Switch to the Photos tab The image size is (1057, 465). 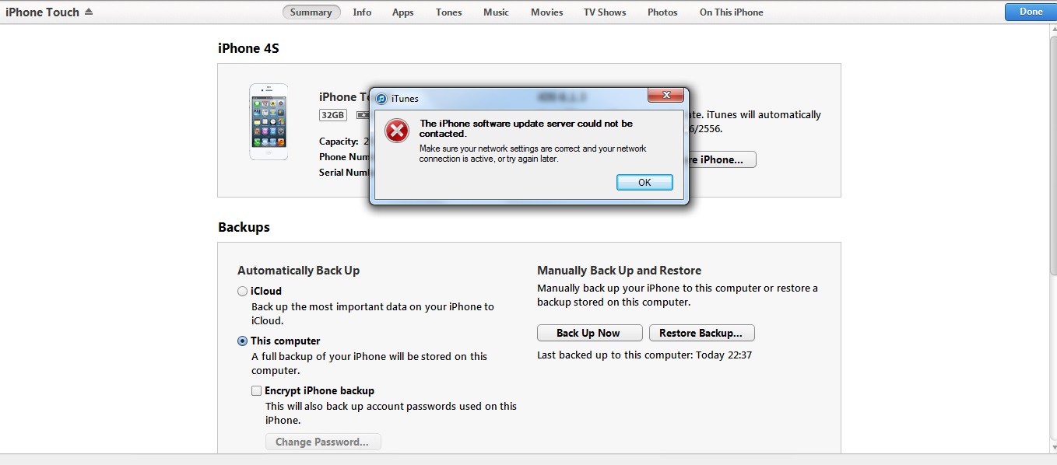[x=662, y=12]
